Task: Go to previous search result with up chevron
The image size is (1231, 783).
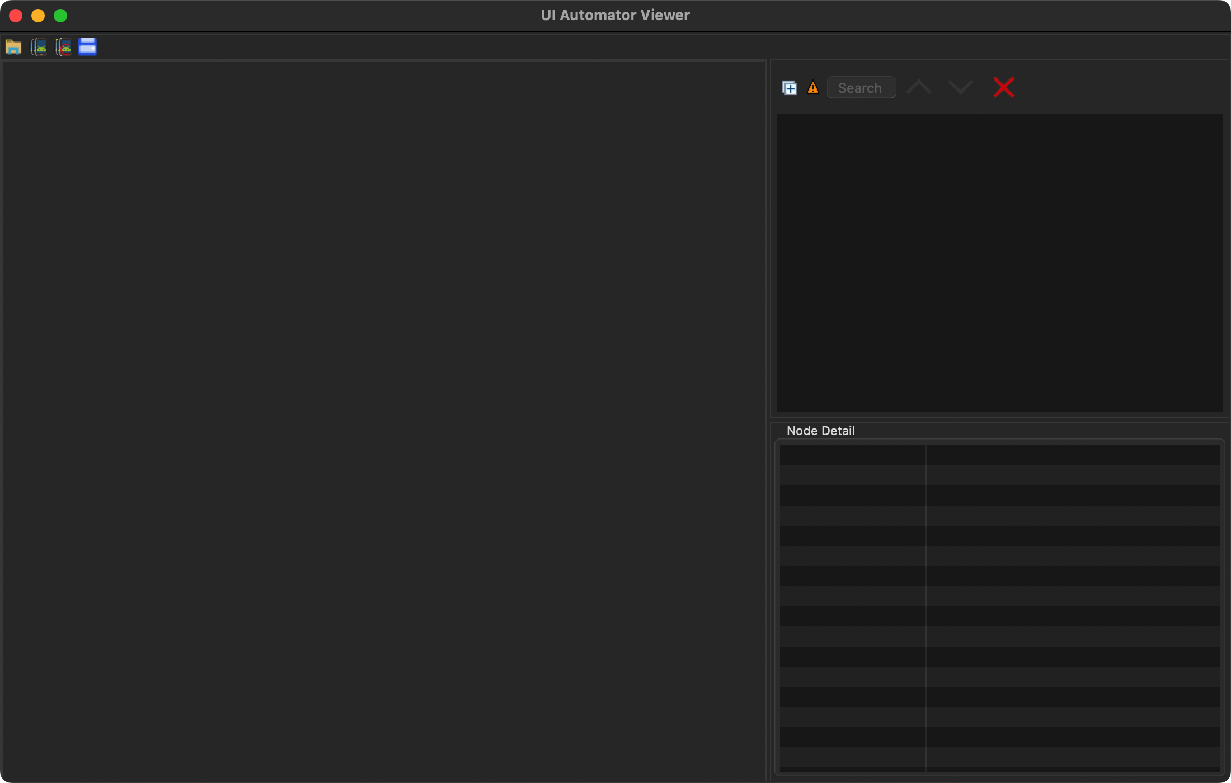Action: point(919,88)
